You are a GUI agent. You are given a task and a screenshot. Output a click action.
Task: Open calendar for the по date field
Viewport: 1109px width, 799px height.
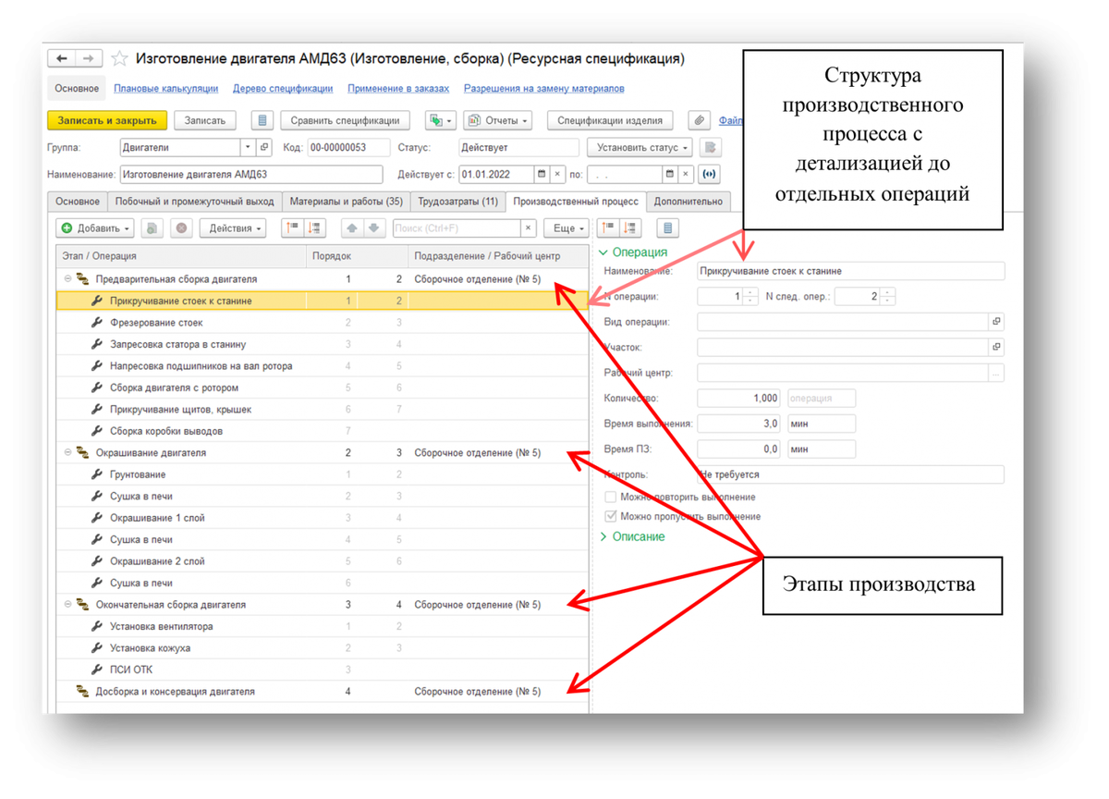coord(670,174)
